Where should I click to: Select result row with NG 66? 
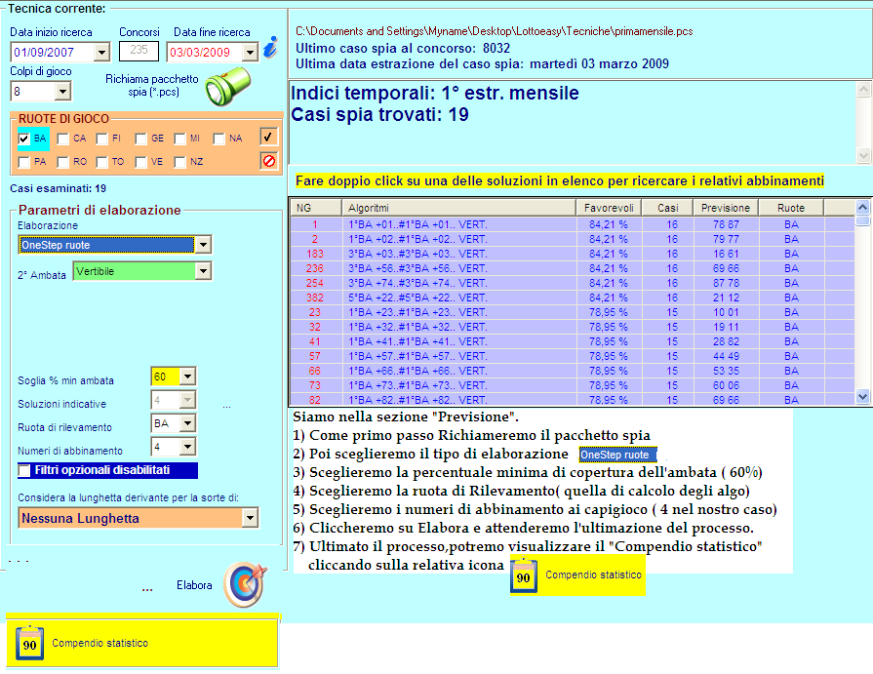(573, 371)
